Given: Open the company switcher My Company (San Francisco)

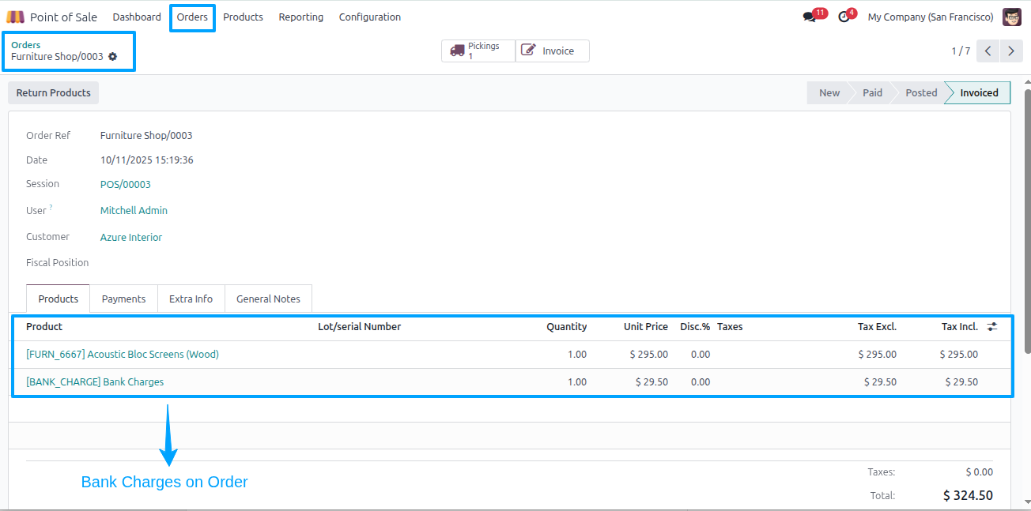Looking at the screenshot, I should coord(931,17).
